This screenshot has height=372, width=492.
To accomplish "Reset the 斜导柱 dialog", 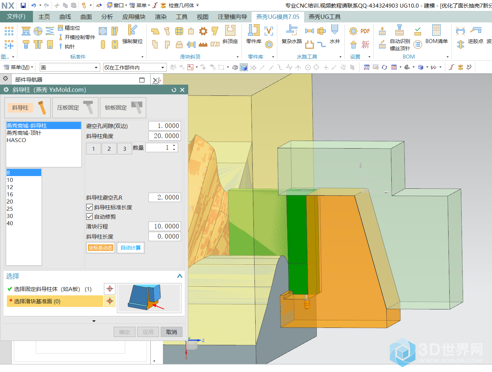I will pyautogui.click(x=174, y=90).
